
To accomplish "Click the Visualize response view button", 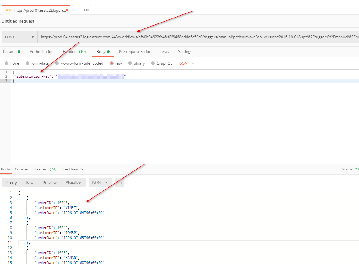I will pos(73,183).
